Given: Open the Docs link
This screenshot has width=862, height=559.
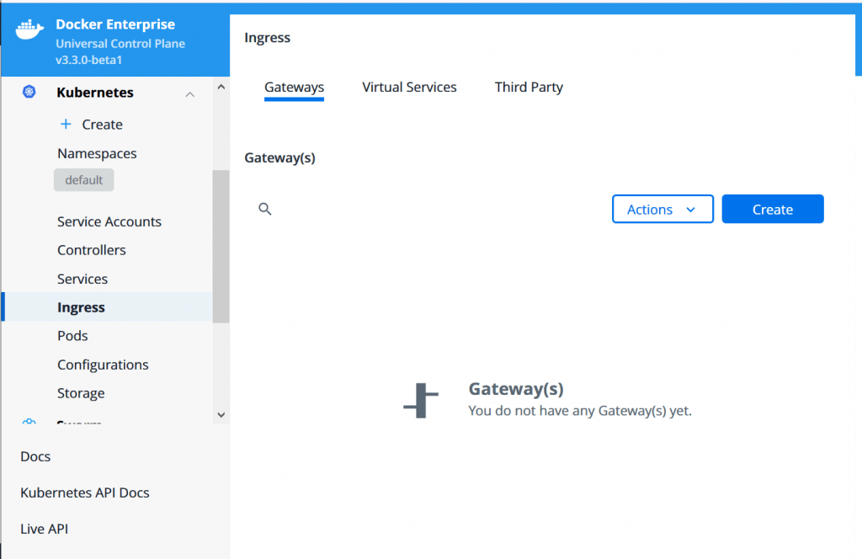Looking at the screenshot, I should point(35,457).
